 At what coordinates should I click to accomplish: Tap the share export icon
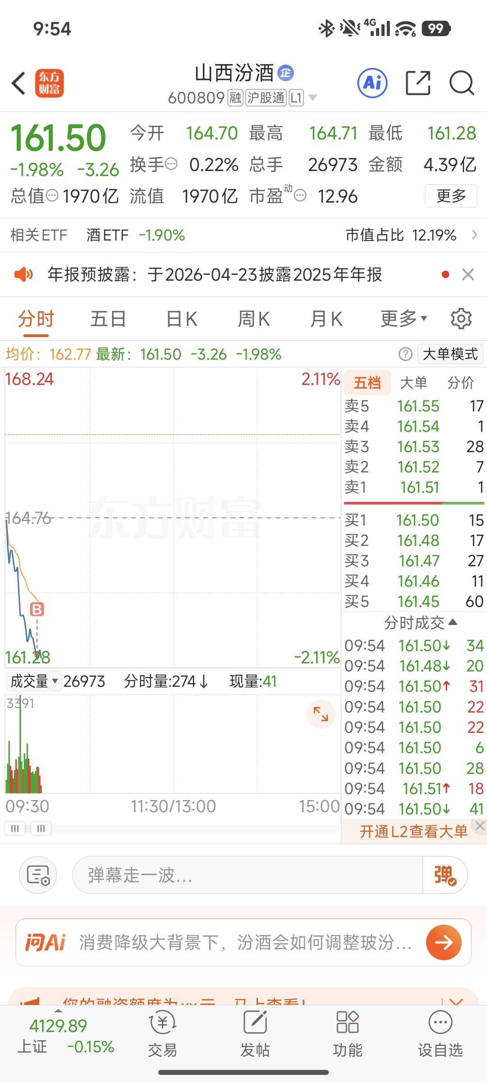coord(418,83)
